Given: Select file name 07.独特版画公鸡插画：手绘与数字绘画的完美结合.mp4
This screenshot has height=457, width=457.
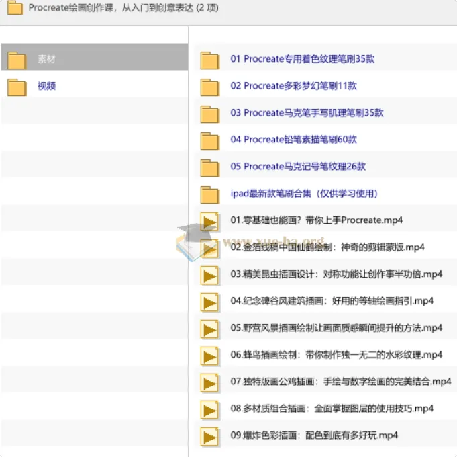Looking at the screenshot, I should point(341,382).
